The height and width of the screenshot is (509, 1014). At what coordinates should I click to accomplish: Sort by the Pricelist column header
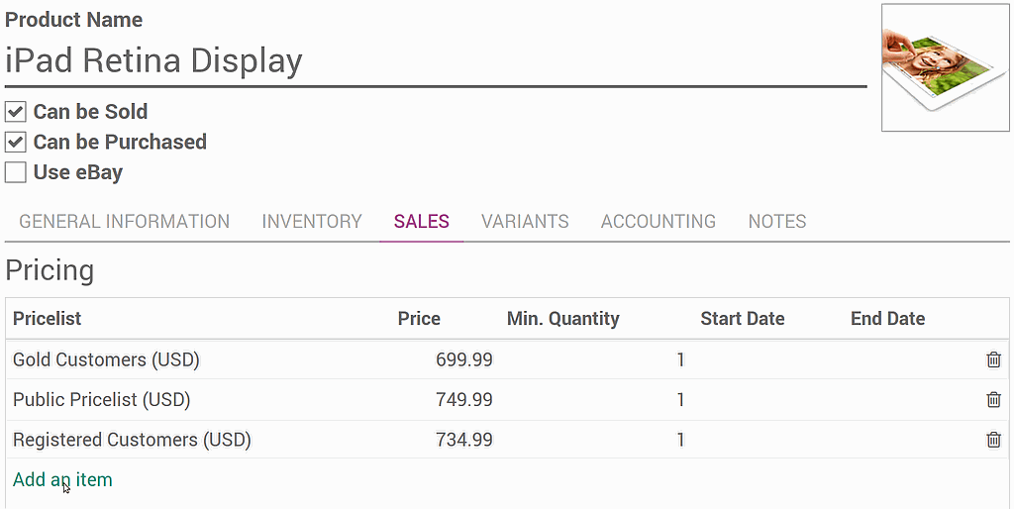[47, 318]
